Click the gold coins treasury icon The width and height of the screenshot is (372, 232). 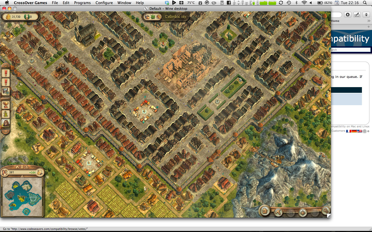pos(9,17)
